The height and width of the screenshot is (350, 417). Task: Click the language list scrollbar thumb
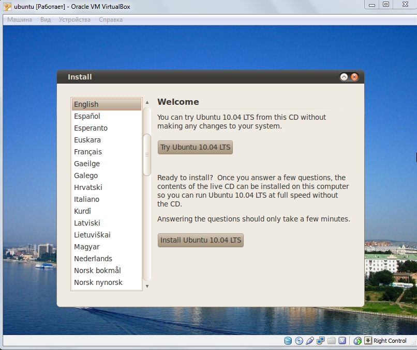(147, 155)
